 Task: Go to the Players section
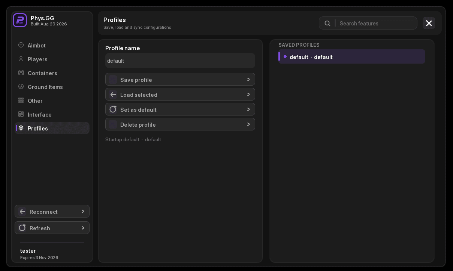[x=52, y=59]
